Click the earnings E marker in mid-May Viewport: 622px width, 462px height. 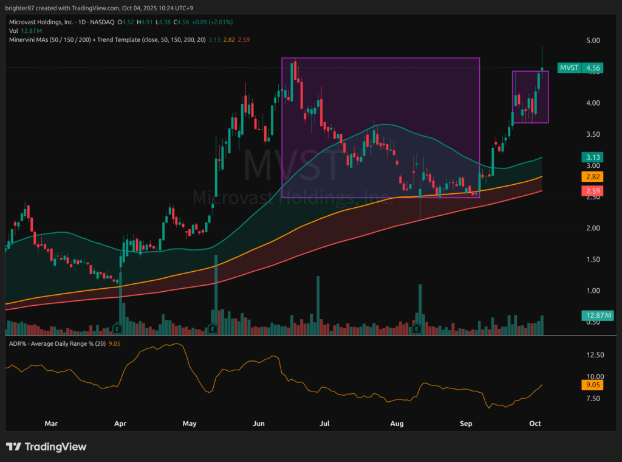[213, 329]
